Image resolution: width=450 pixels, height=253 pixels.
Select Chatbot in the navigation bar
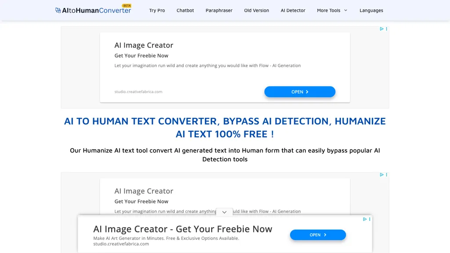coord(185,10)
